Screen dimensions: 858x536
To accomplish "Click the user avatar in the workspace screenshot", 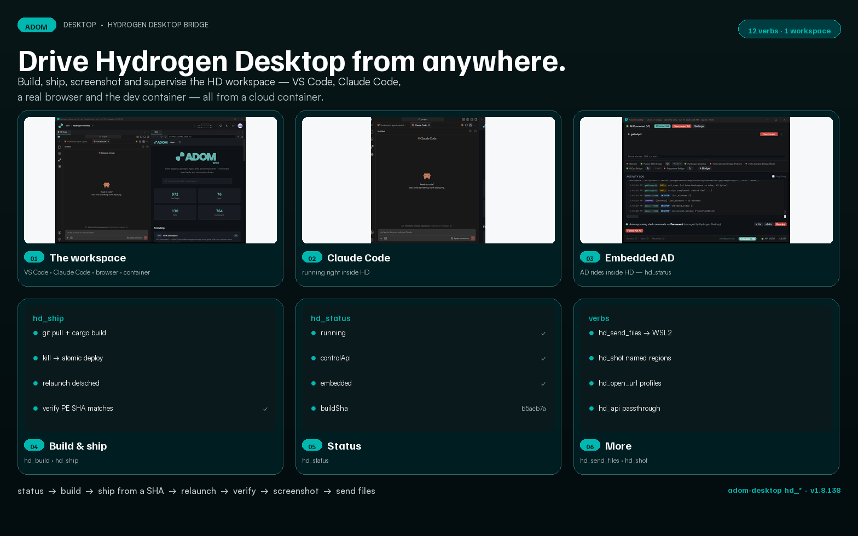I will (x=240, y=126).
